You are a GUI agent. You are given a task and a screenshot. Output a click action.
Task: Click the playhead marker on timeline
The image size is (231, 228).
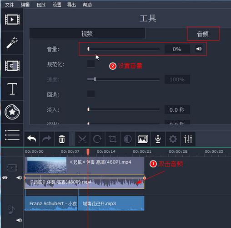tap(88, 152)
